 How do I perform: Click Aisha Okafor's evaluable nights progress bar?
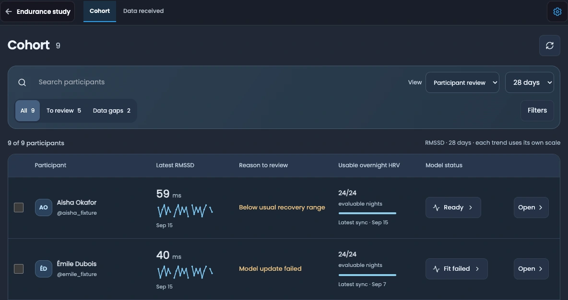tap(367, 213)
